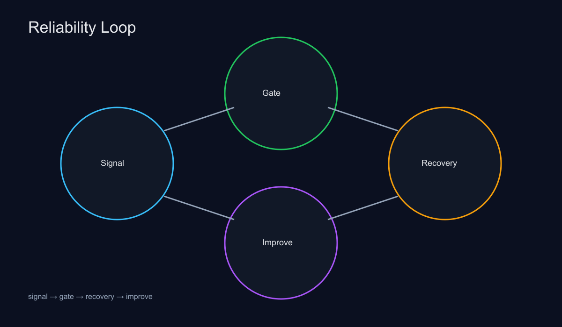The width and height of the screenshot is (562, 327).
Task: Click the arrow between "gate" and "recovery"
Action: [x=80, y=297]
